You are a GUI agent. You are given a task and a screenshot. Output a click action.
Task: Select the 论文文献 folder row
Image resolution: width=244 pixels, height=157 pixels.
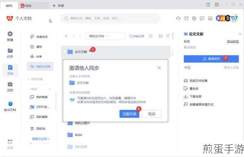pos(116,52)
